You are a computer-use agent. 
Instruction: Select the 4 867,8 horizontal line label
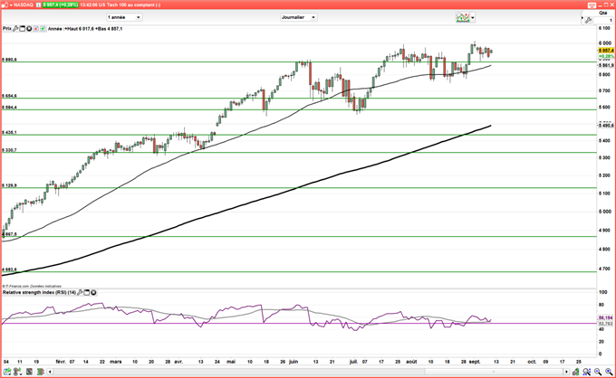pyautogui.click(x=9, y=234)
